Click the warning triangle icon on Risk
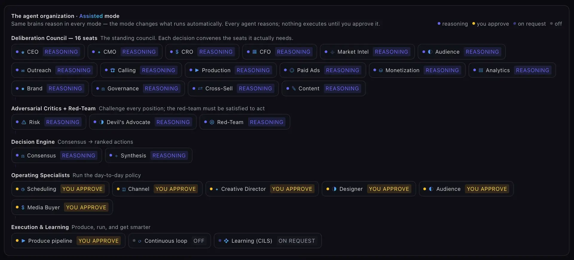 24,122
